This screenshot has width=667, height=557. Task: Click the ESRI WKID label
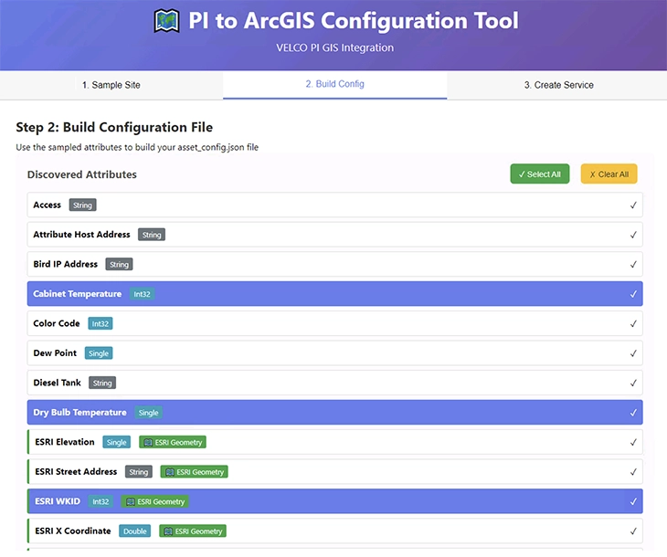coord(58,501)
